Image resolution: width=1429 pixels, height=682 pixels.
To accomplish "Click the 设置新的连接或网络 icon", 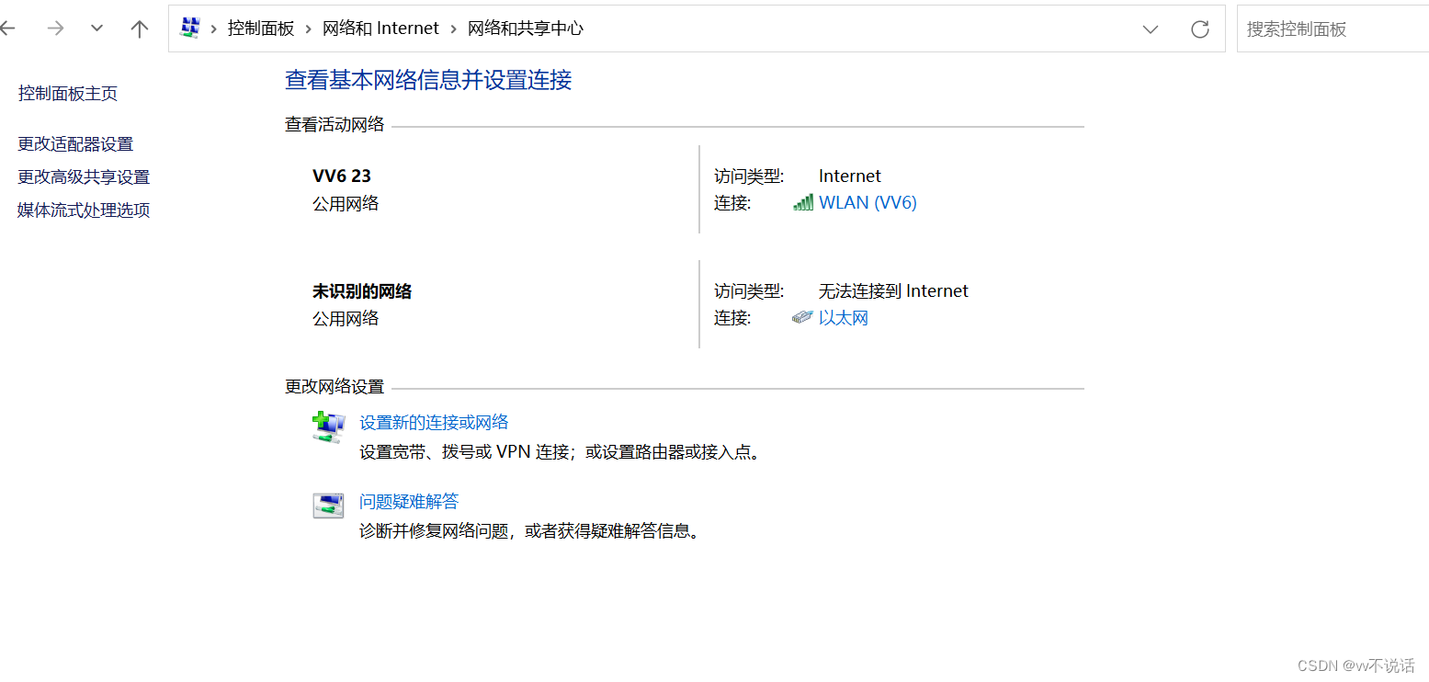I will pyautogui.click(x=329, y=426).
